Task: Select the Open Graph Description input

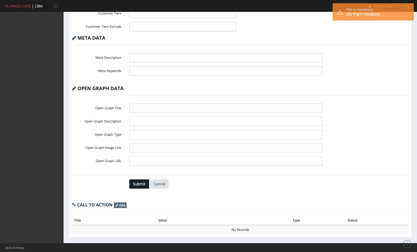Action: click(x=226, y=121)
